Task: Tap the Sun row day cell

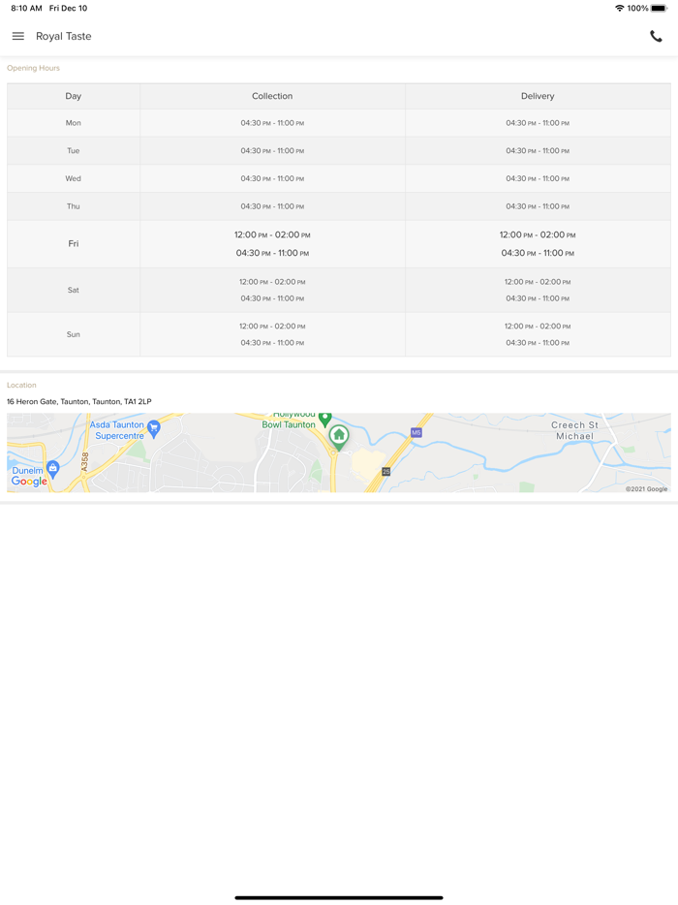Action: pyautogui.click(x=74, y=334)
